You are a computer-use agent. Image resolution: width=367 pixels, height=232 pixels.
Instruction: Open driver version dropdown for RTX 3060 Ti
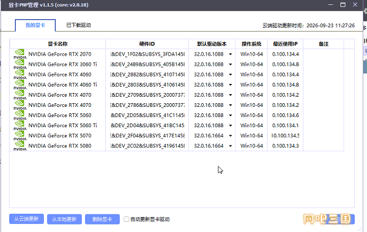(230, 64)
